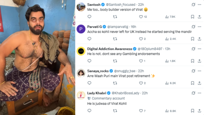Share Digital Addiction Awareness tweet
Image resolution: width=204 pixels, height=115 pixels.
coord(199,61)
